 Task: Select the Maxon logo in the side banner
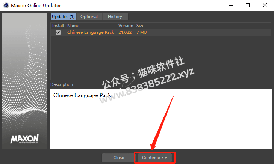coord(24,139)
